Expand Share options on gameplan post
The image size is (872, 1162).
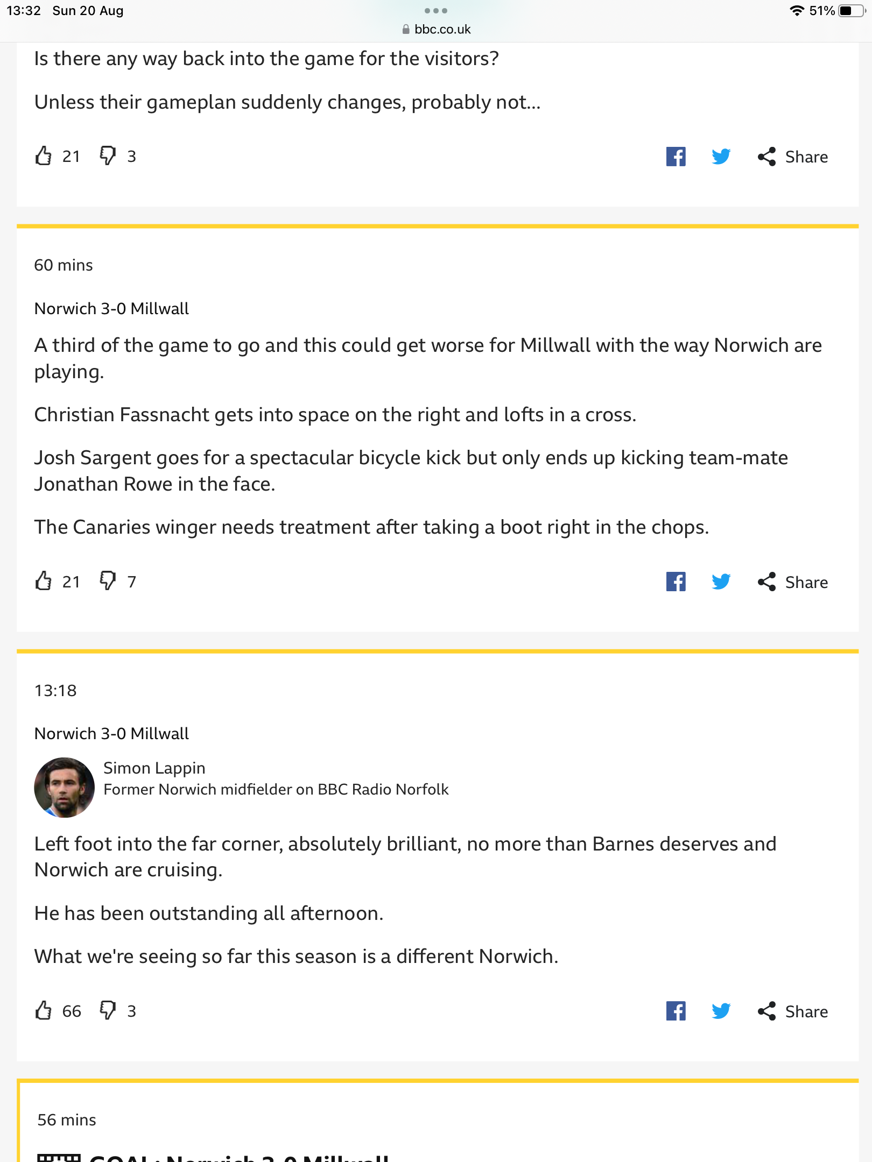coord(793,157)
